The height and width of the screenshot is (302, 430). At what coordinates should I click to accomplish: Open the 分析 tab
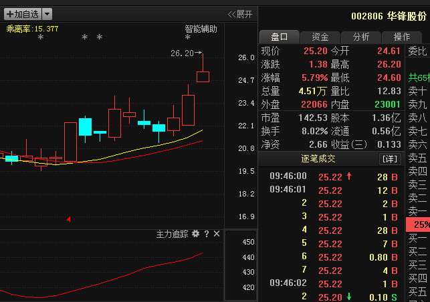(361, 37)
